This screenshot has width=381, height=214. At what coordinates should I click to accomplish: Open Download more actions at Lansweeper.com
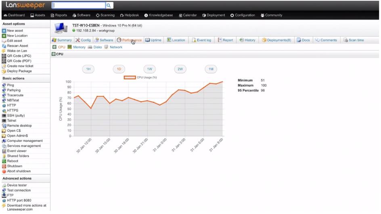27,207
